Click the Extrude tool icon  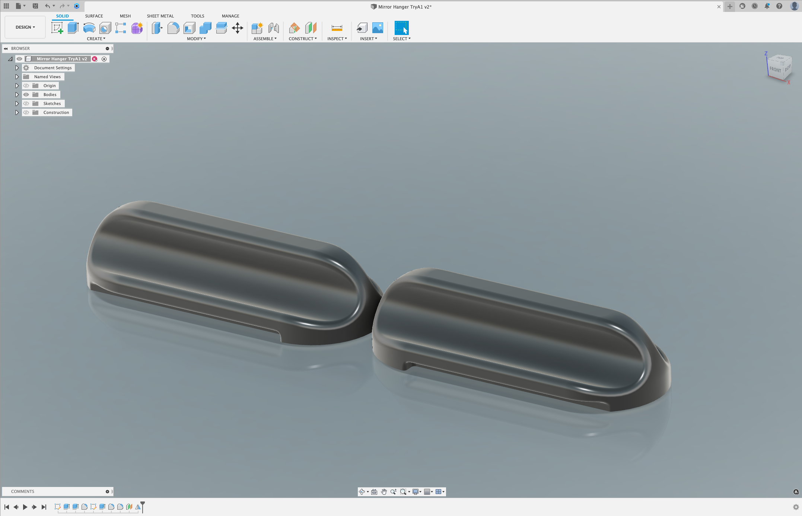tap(72, 28)
